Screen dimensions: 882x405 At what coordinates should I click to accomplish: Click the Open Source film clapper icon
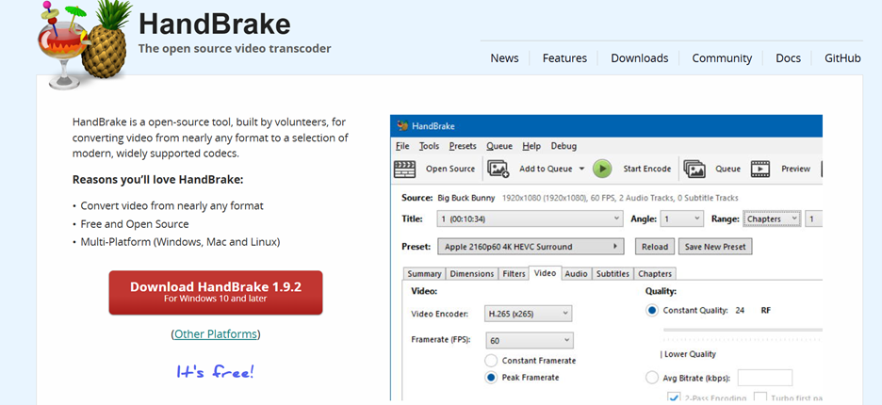coord(404,169)
